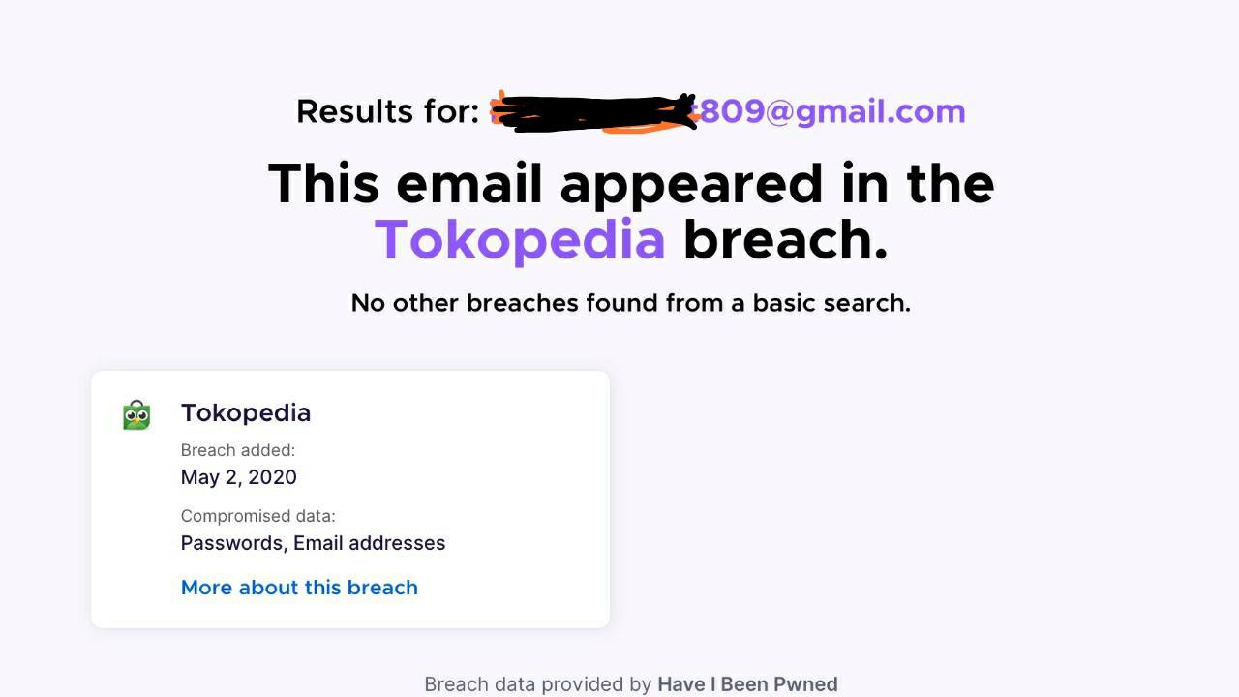This screenshot has width=1239, height=697.
Task: Click the white card containing breach information
Action: [350, 499]
